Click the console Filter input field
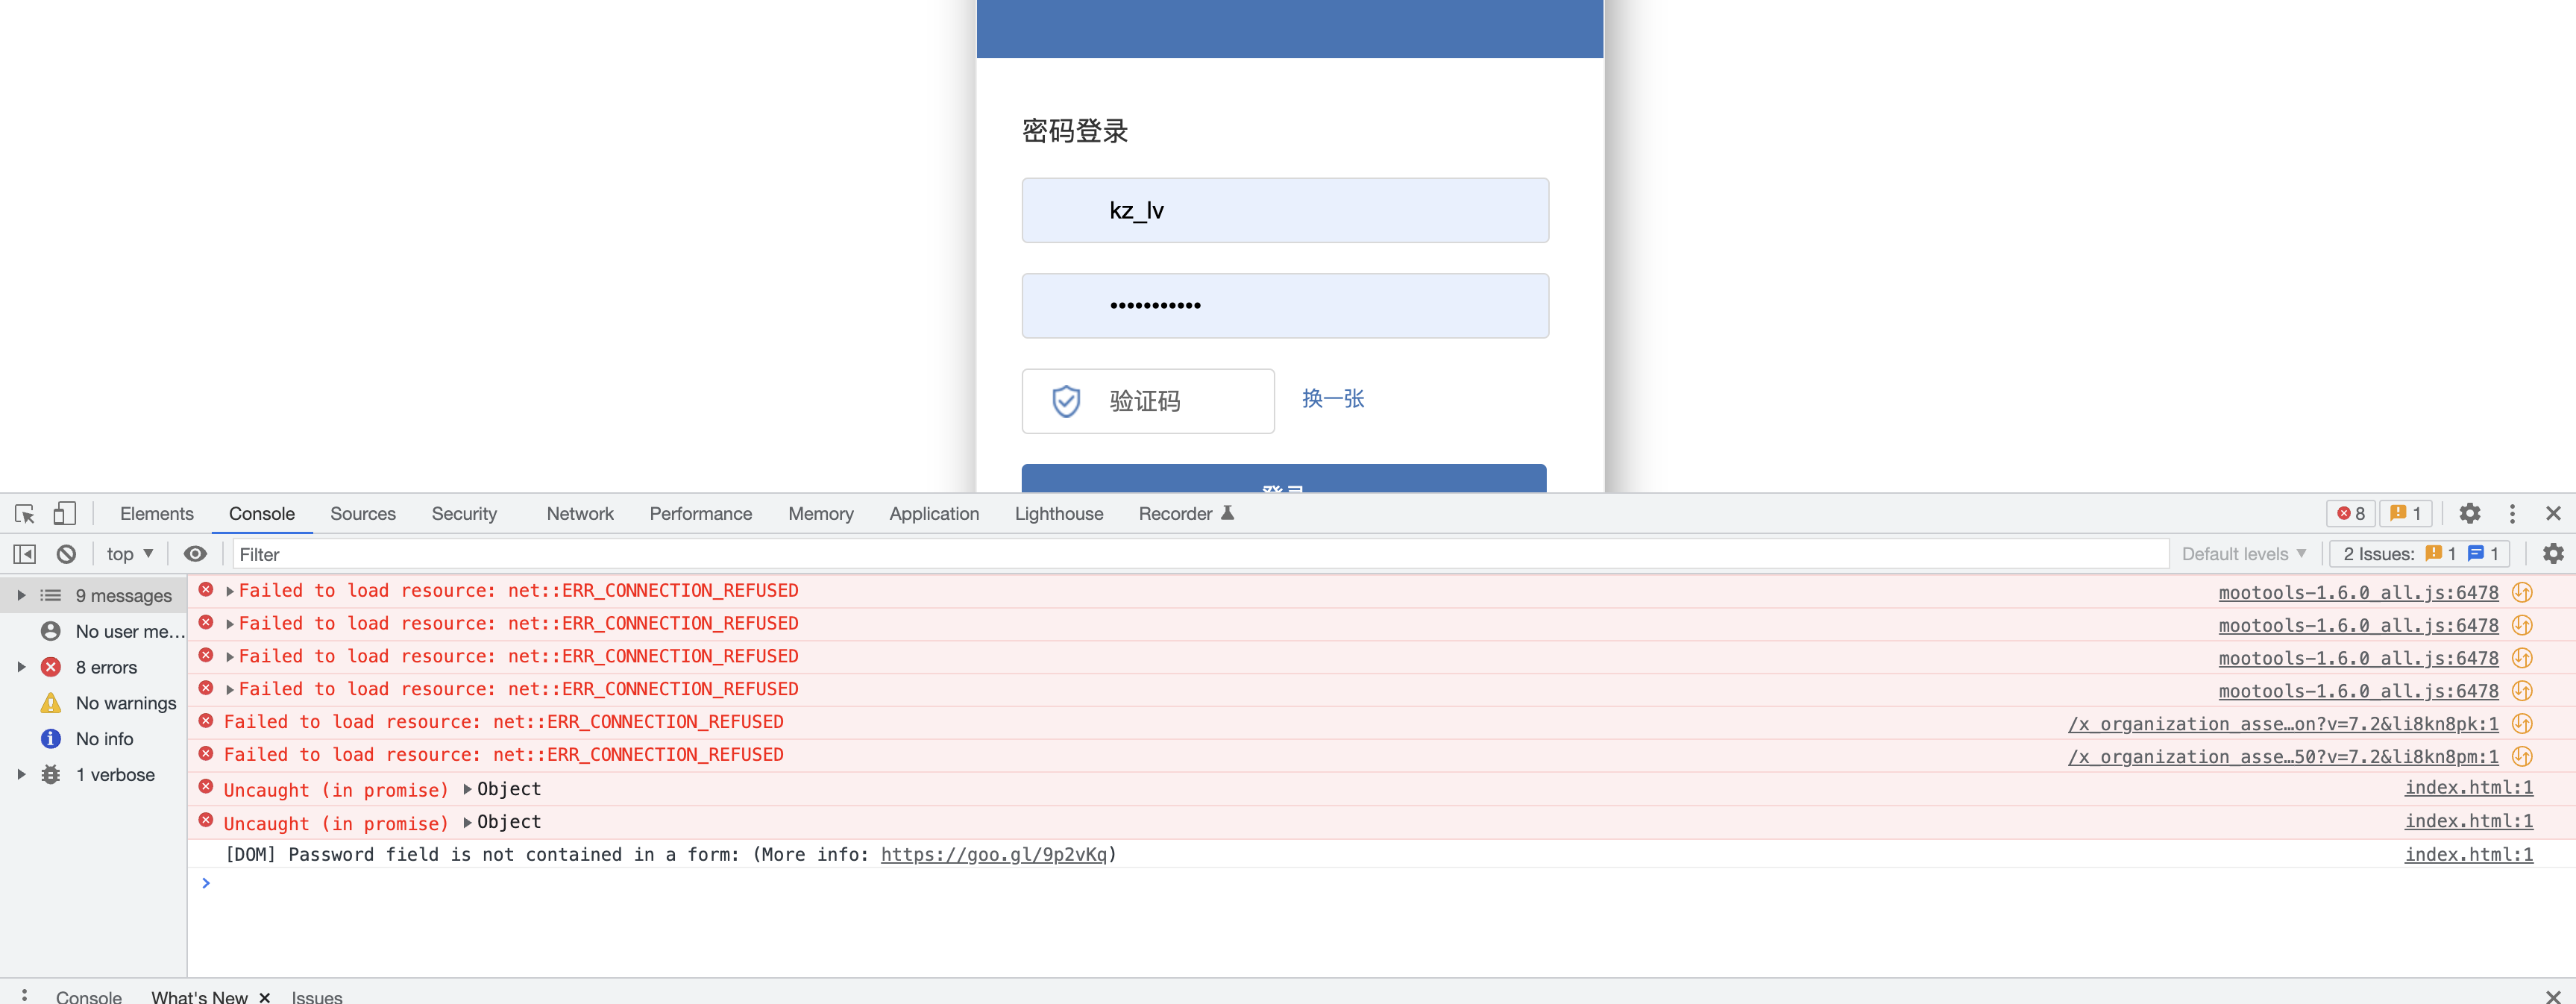 coord(1200,554)
